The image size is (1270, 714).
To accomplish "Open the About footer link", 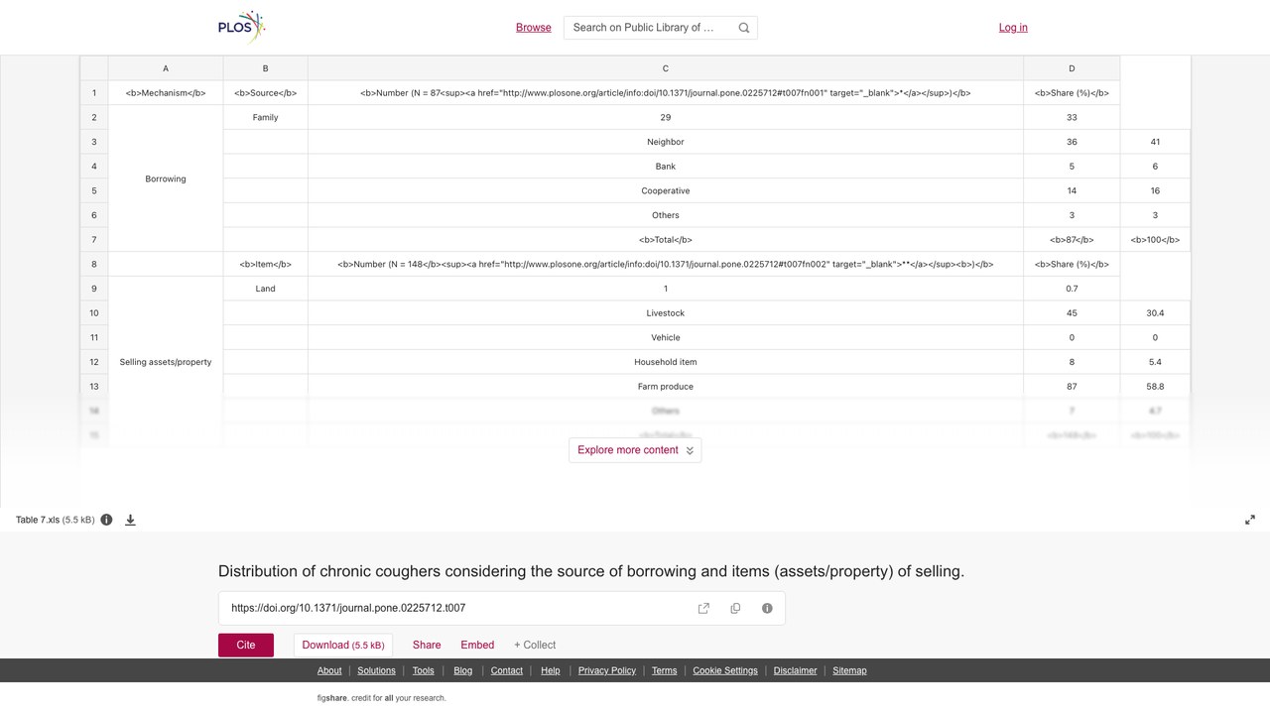I will [x=329, y=670].
